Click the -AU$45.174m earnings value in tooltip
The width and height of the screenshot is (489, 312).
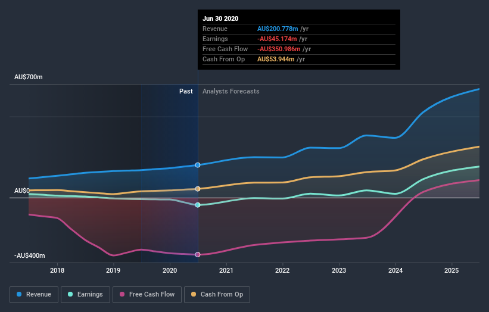tap(277, 39)
